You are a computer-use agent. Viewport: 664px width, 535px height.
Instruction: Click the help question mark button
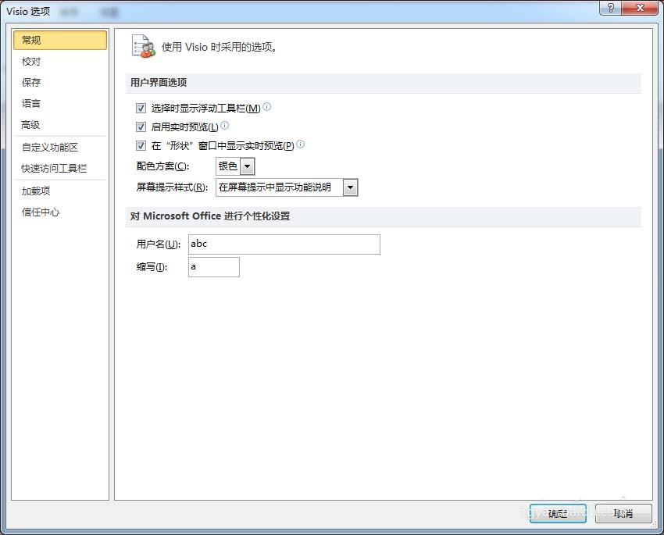click(609, 7)
